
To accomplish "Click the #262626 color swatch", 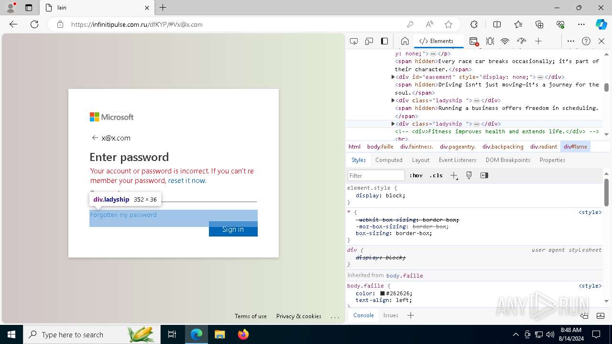I will coord(382,293).
